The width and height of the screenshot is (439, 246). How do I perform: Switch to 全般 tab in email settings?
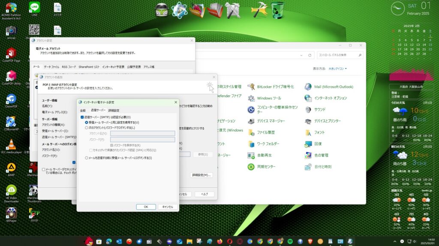83,110
